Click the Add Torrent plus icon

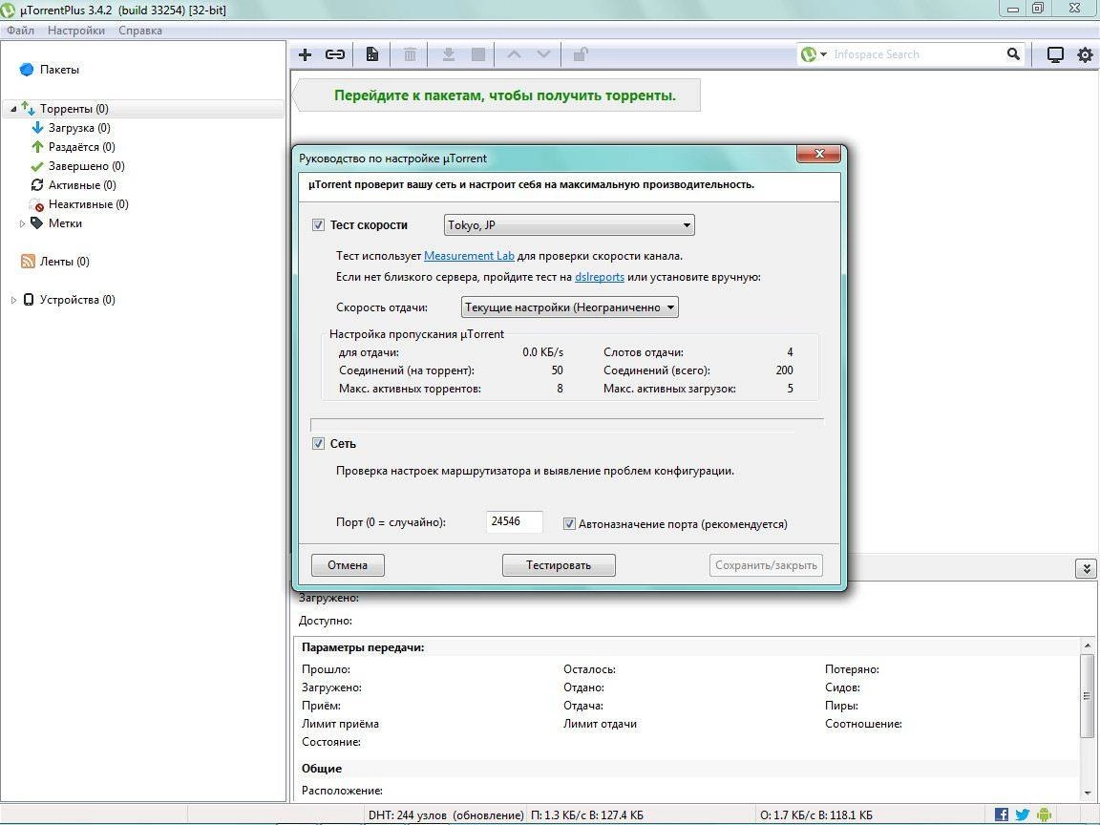[x=305, y=54]
